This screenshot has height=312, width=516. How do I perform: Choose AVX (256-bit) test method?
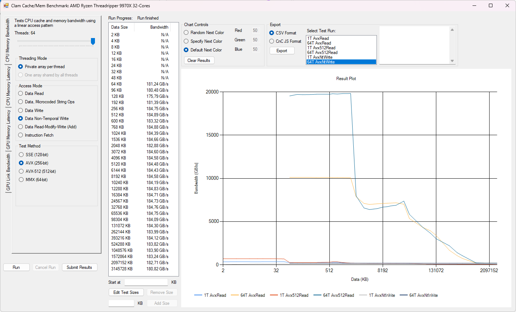tap(33, 163)
